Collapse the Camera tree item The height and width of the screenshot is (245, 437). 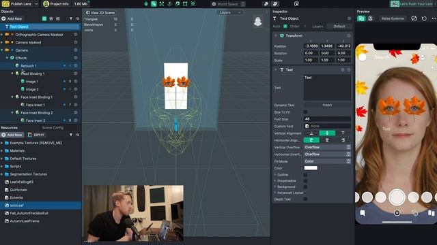point(2,50)
